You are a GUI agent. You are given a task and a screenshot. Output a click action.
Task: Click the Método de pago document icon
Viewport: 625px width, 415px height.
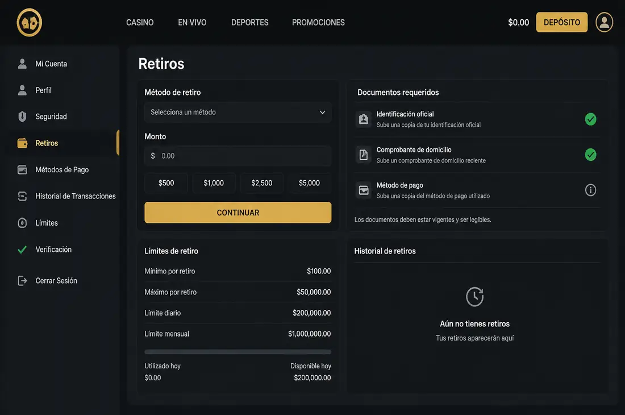click(x=364, y=190)
